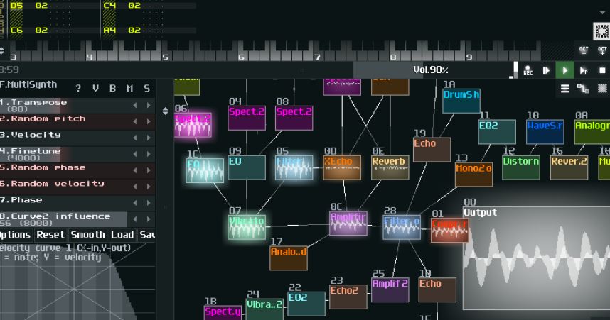
Task: Select the Filter module 28
Action: tap(402, 227)
